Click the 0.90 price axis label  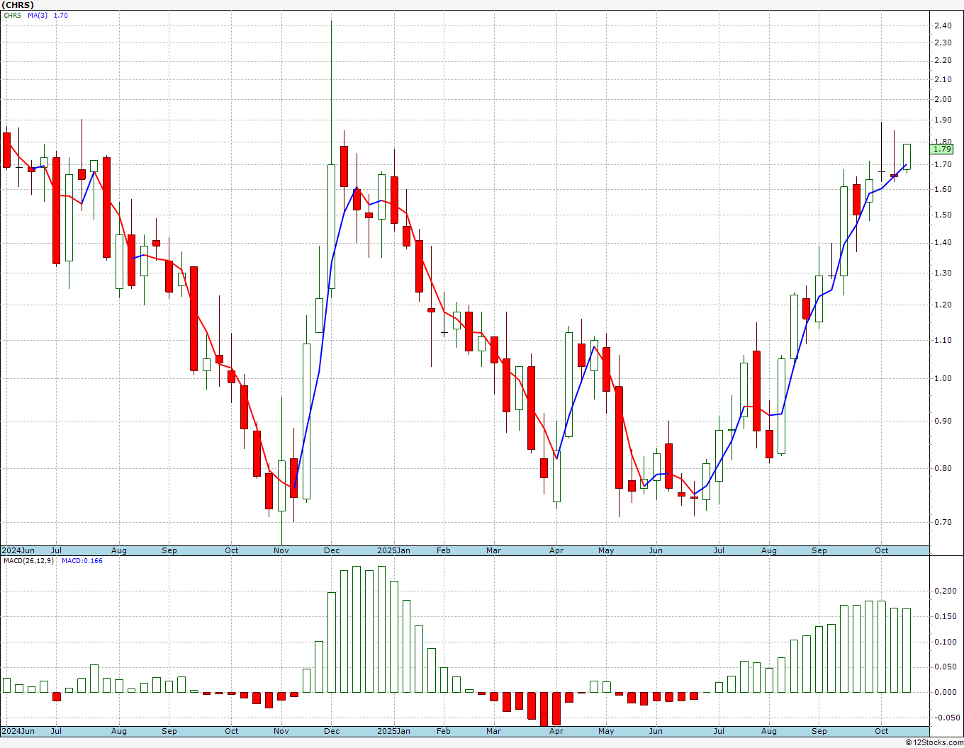coord(943,421)
